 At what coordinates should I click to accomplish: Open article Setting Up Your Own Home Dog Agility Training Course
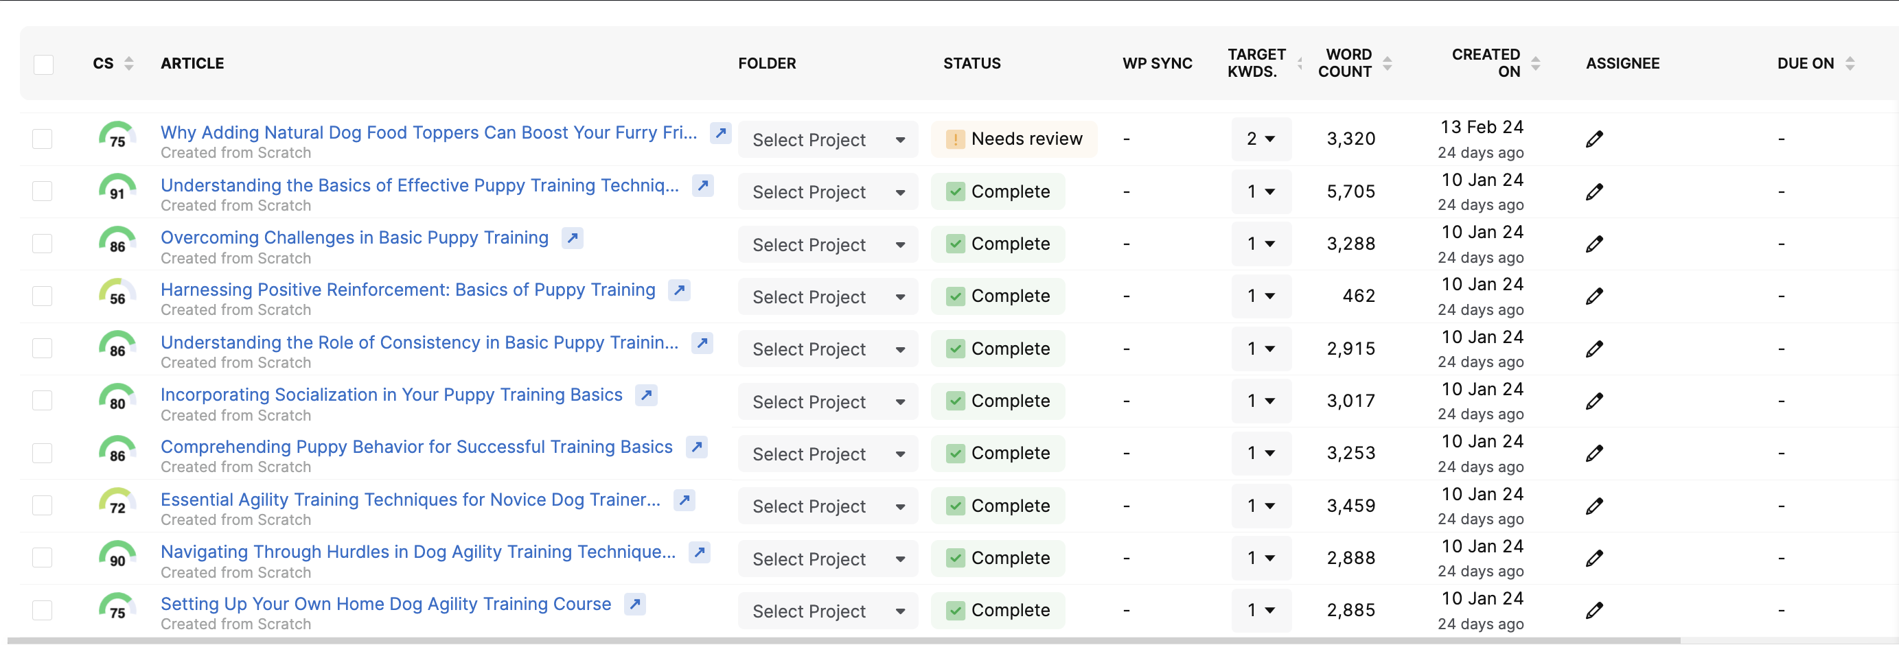[386, 604]
